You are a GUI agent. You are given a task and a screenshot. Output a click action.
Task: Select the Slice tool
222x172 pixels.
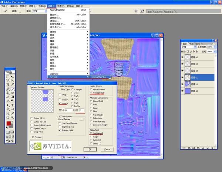click(12, 84)
